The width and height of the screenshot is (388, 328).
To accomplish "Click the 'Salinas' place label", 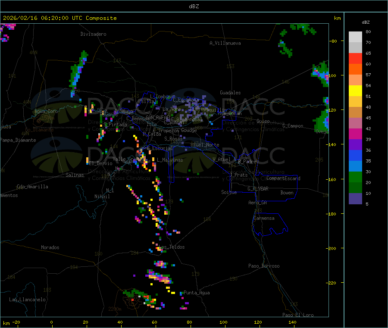I will coord(75,175).
